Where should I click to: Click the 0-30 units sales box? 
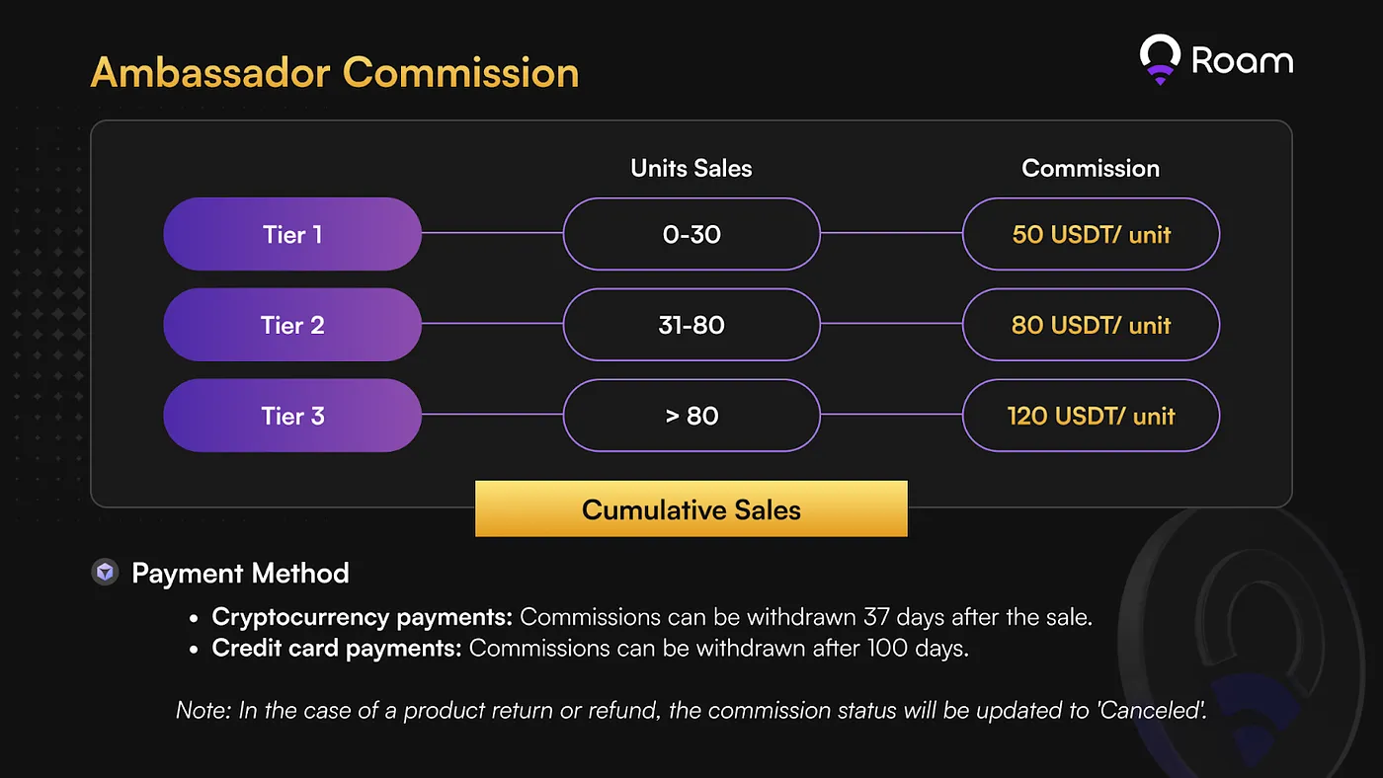click(691, 234)
